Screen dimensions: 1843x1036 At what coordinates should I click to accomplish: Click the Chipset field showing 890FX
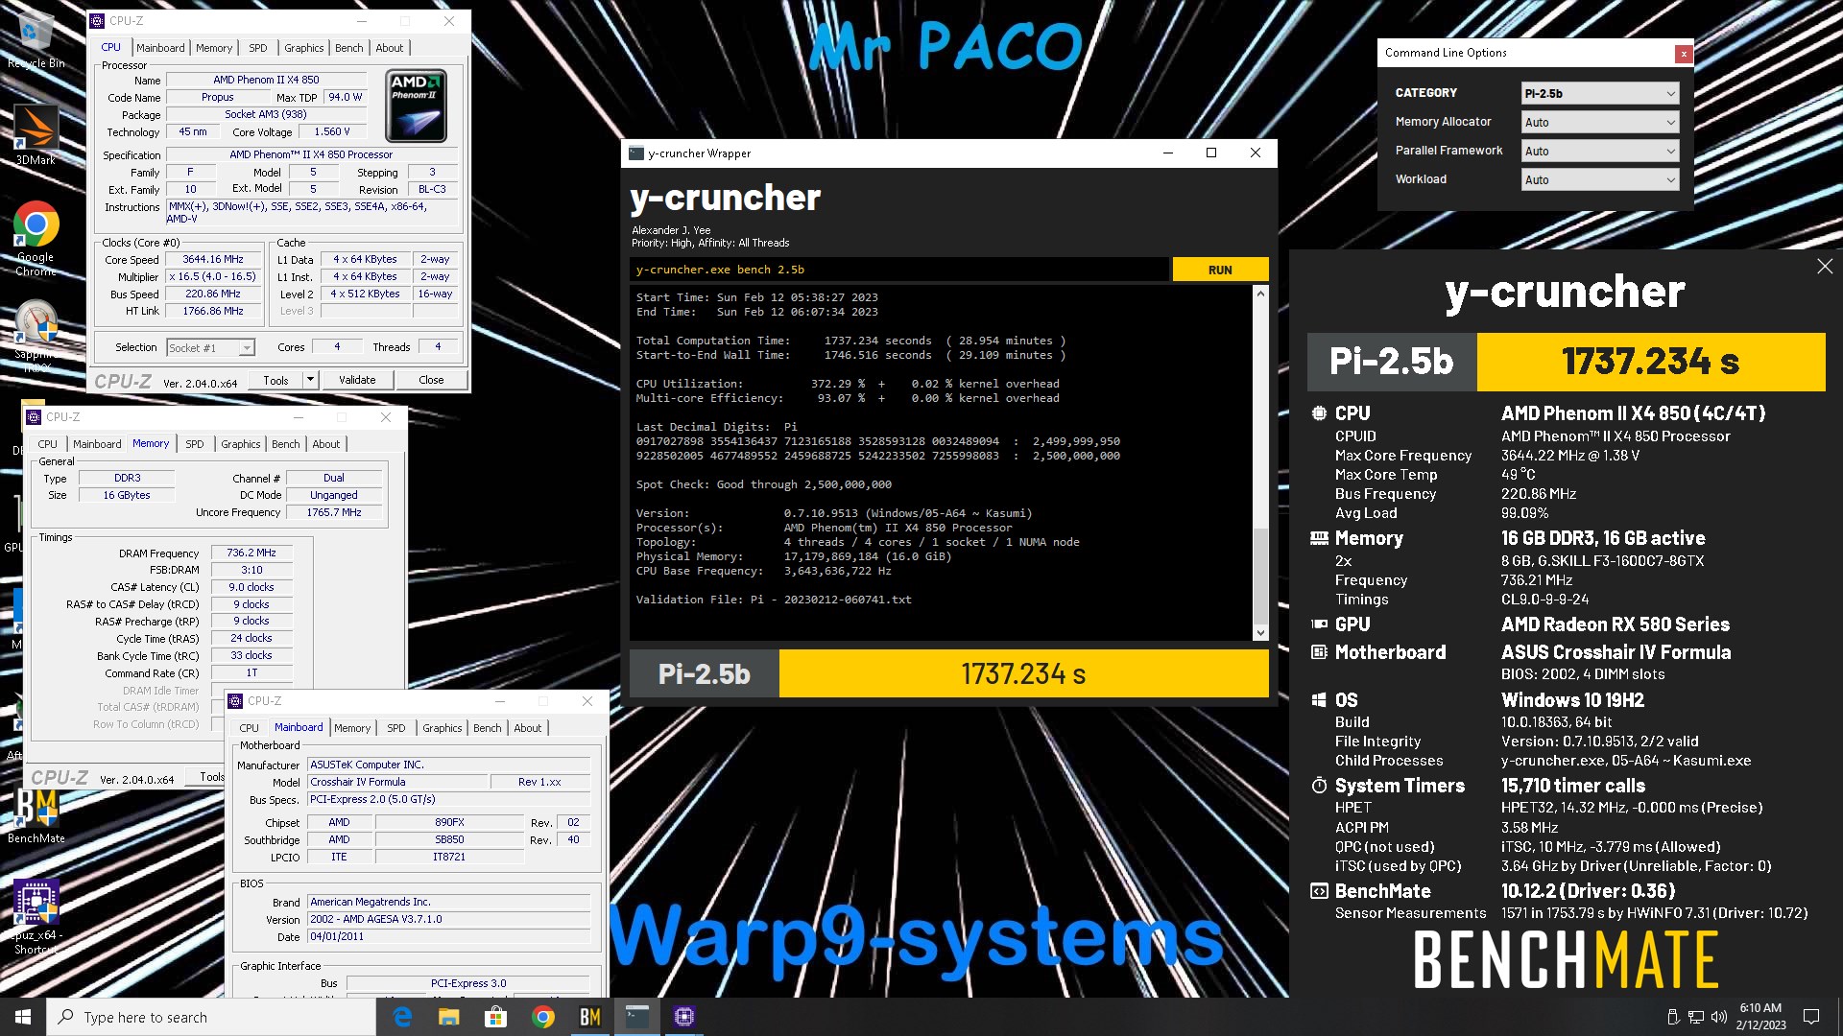tap(449, 823)
